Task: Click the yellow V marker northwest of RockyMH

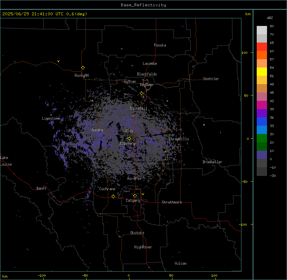Action: pyautogui.click(x=58, y=61)
